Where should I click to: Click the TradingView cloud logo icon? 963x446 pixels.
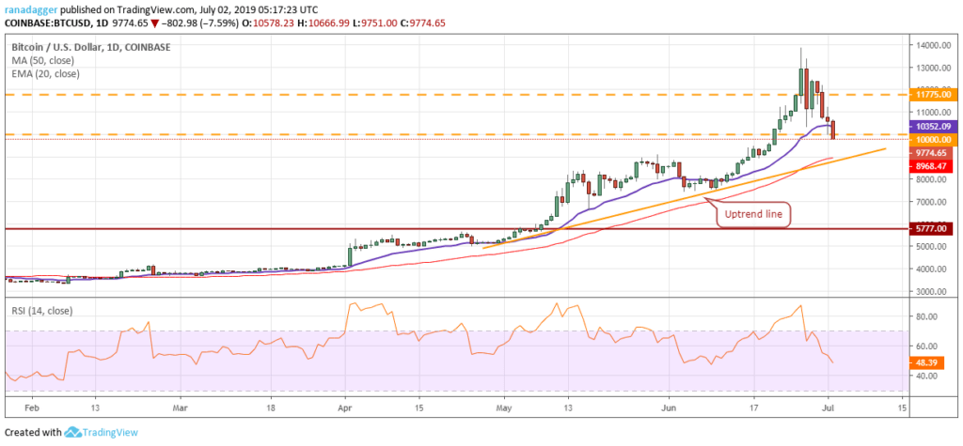tap(72, 432)
